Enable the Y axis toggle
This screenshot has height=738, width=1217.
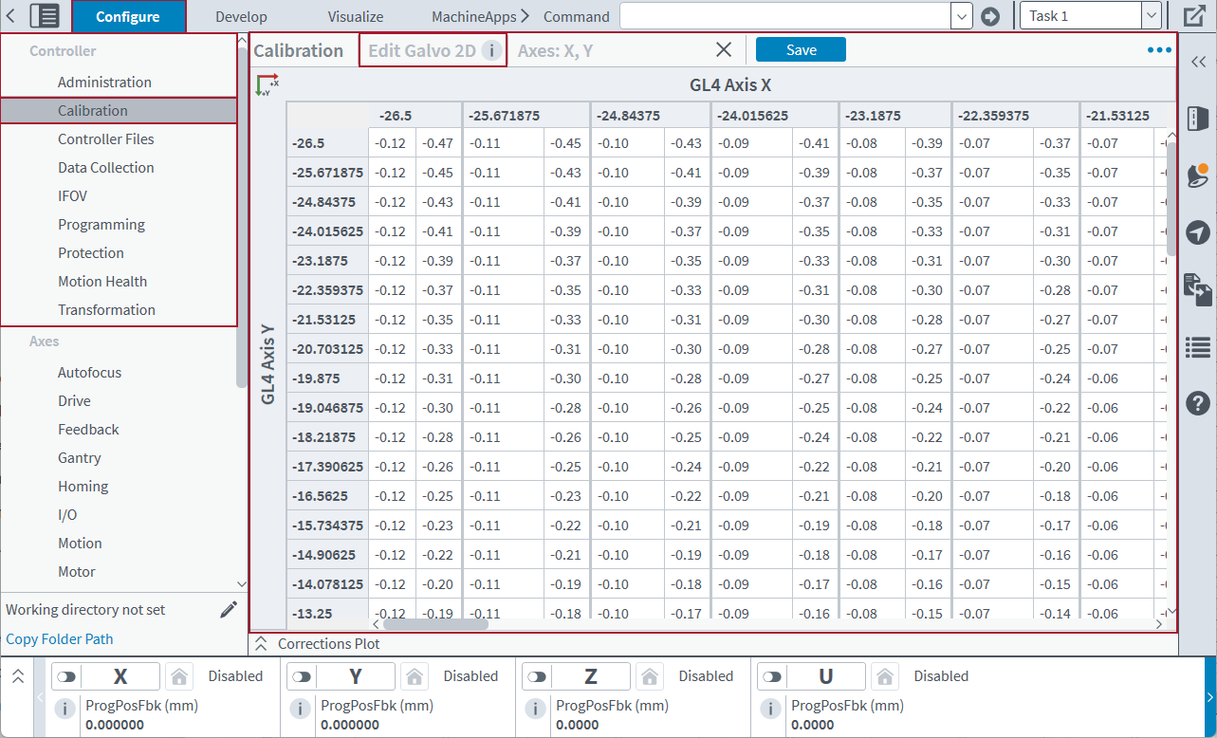(x=302, y=675)
